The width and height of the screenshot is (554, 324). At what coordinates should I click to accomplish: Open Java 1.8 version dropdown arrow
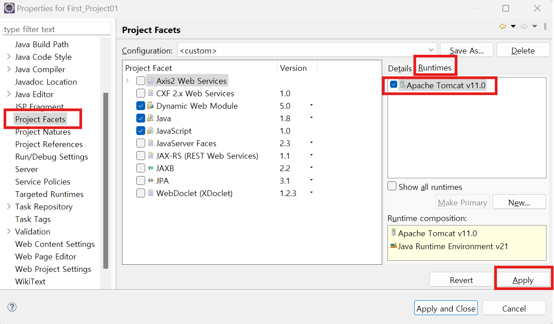point(311,118)
